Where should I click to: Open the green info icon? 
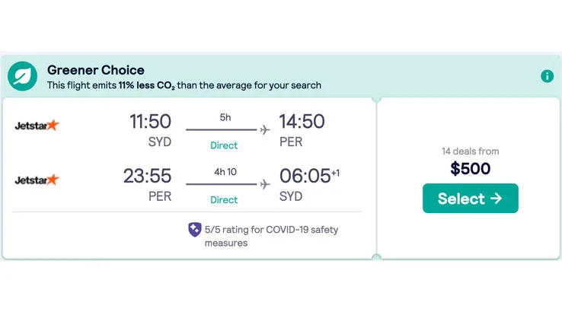[547, 76]
